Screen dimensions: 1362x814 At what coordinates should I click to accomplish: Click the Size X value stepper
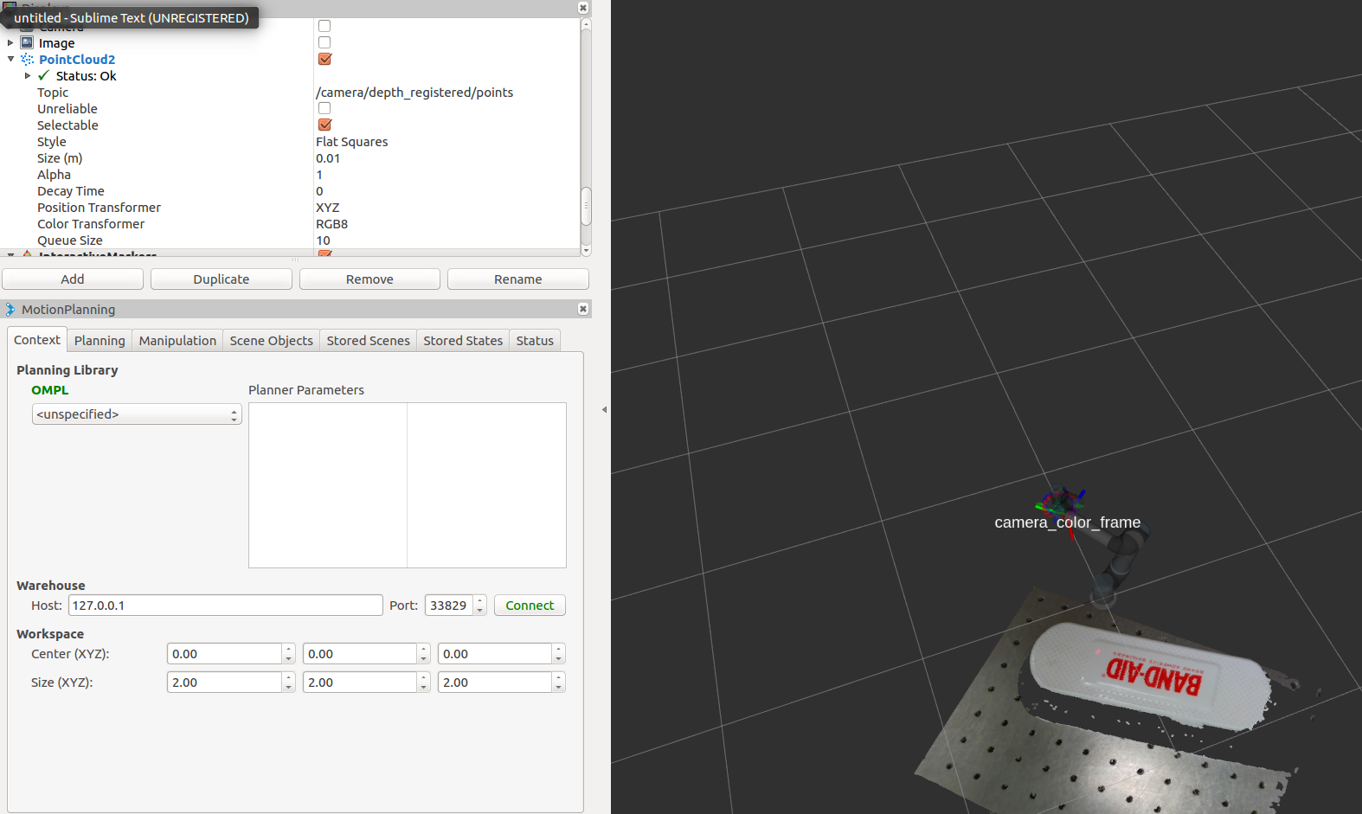click(288, 683)
